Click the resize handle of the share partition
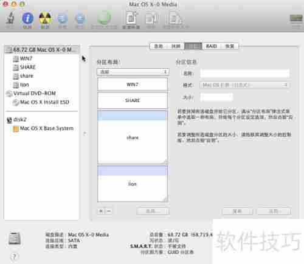 [x=165, y=161]
